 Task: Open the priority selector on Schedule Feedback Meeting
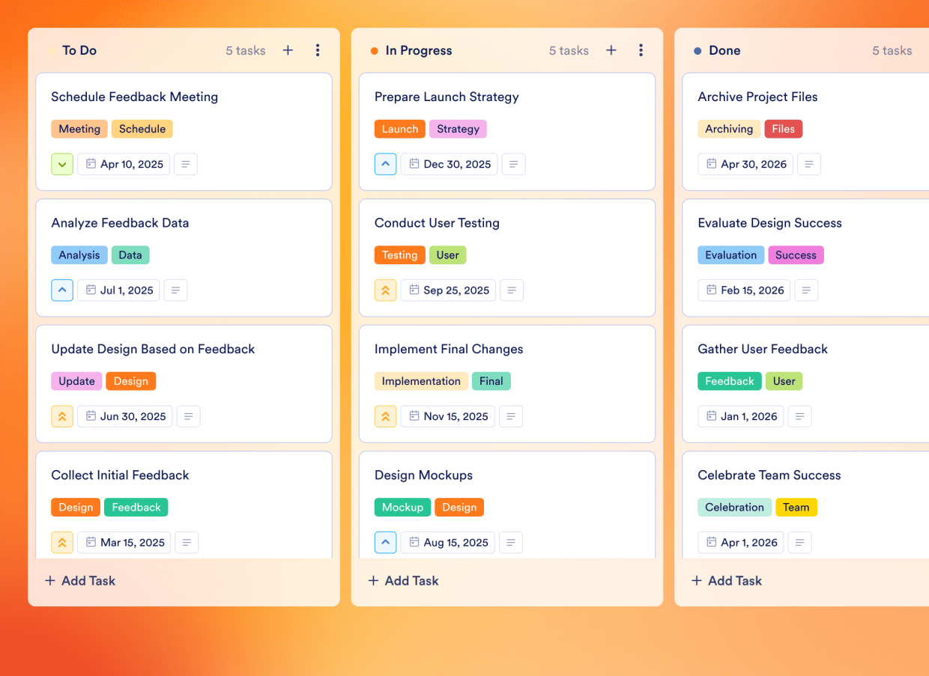point(62,164)
